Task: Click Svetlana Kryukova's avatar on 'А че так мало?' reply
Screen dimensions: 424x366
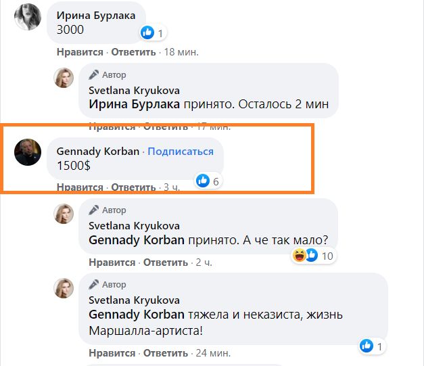Action: coord(64,214)
